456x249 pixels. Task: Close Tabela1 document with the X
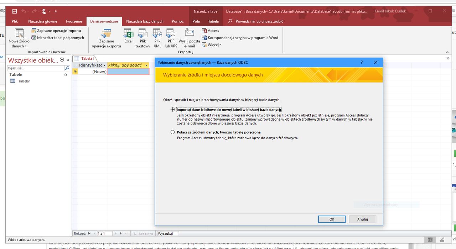click(x=448, y=58)
